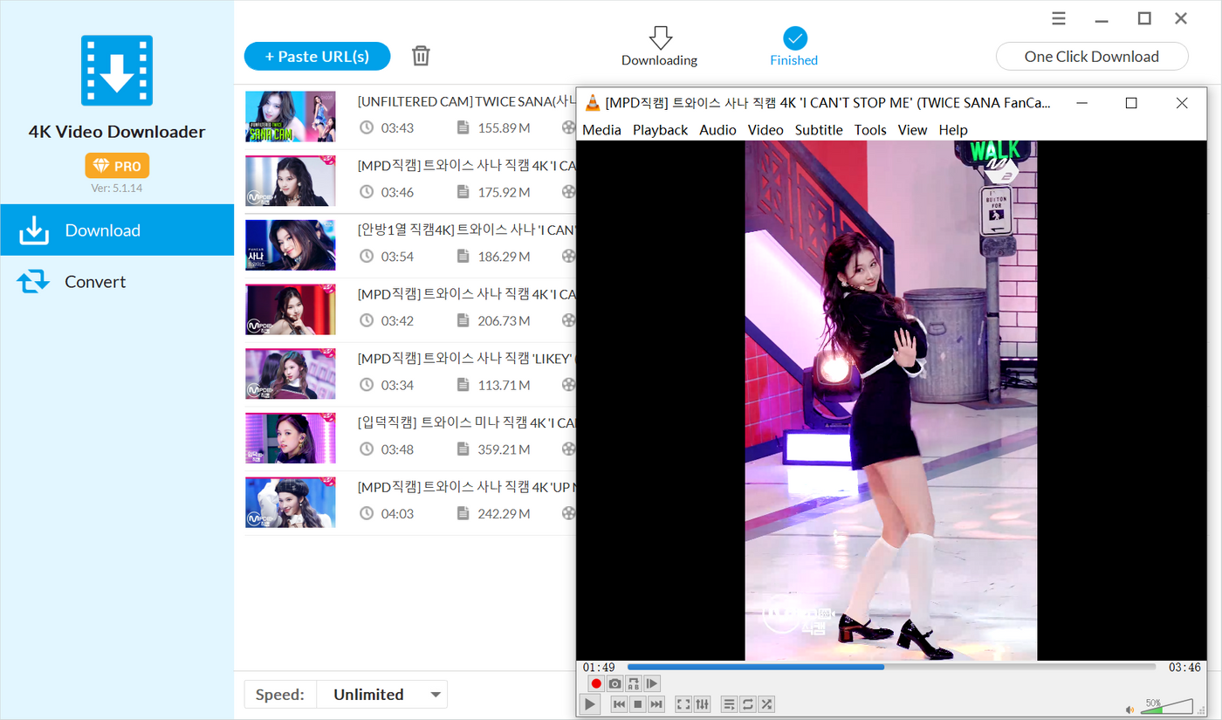Viewport: 1222px width, 720px height.
Task: Click the [입덕직캠] video title
Action: (x=467, y=423)
